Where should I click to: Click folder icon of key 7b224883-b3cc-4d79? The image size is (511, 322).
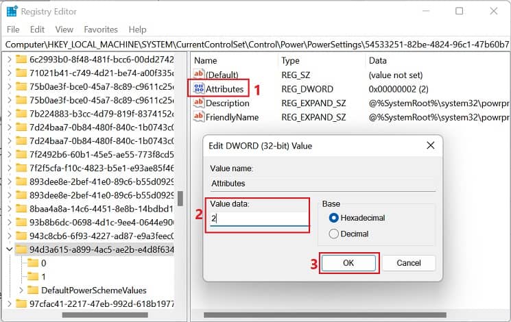point(21,114)
